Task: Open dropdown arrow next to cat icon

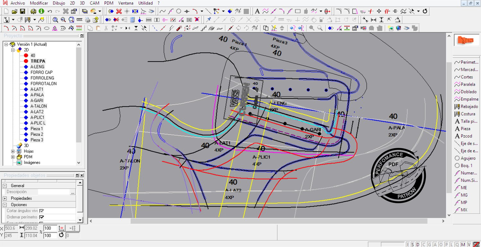Action: (x=13, y=20)
